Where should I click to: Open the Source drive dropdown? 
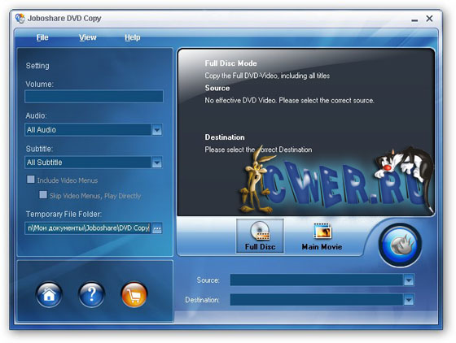pos(409,280)
